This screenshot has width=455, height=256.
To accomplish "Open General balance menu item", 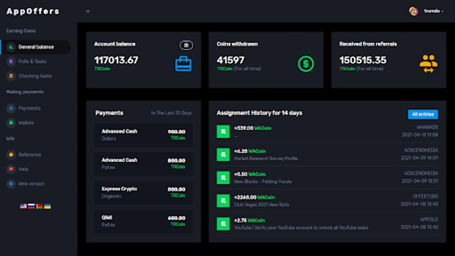I will coord(36,47).
